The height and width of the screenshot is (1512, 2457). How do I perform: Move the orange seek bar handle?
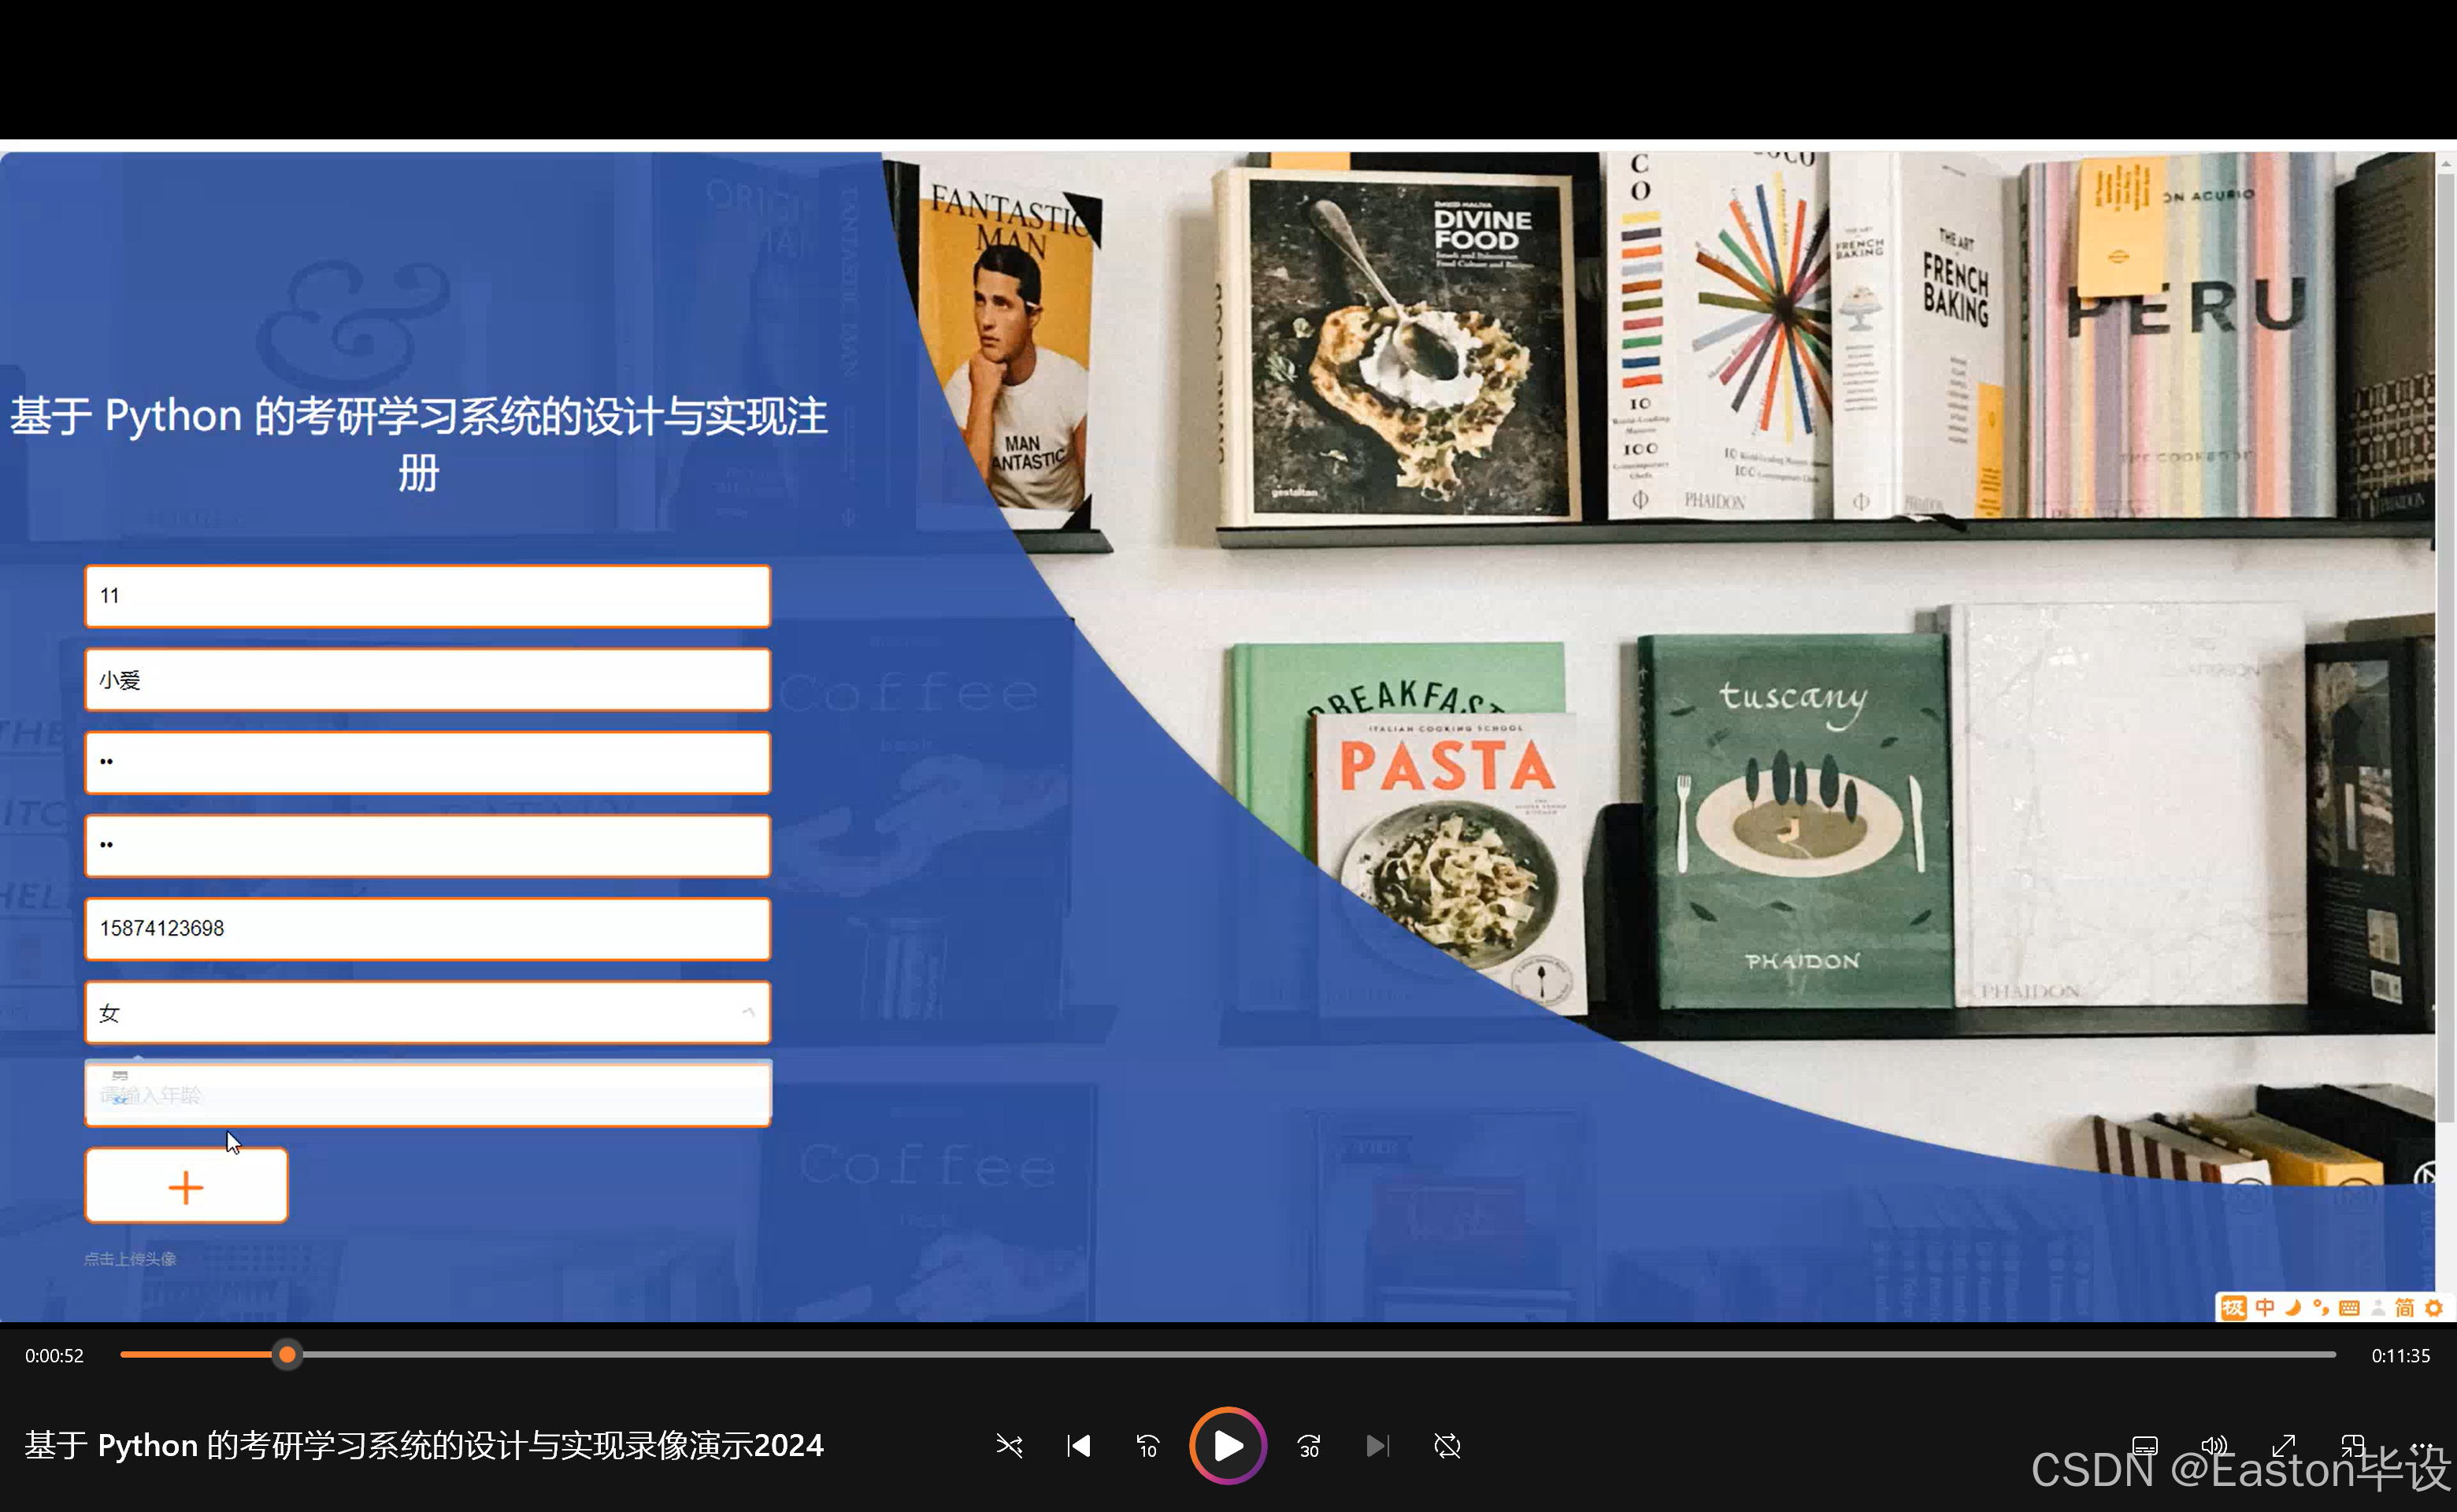click(x=287, y=1355)
